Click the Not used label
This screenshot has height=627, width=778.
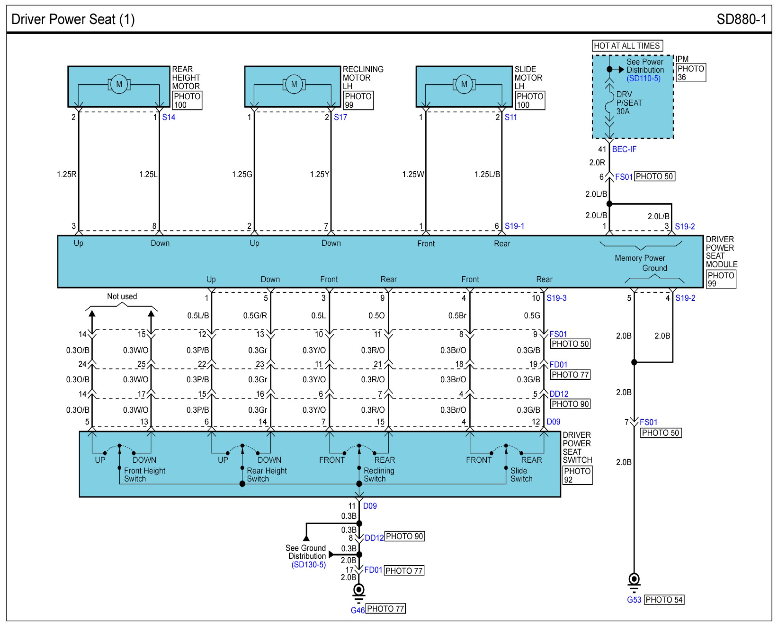click(122, 296)
